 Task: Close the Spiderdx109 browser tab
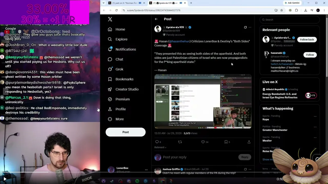185,3
